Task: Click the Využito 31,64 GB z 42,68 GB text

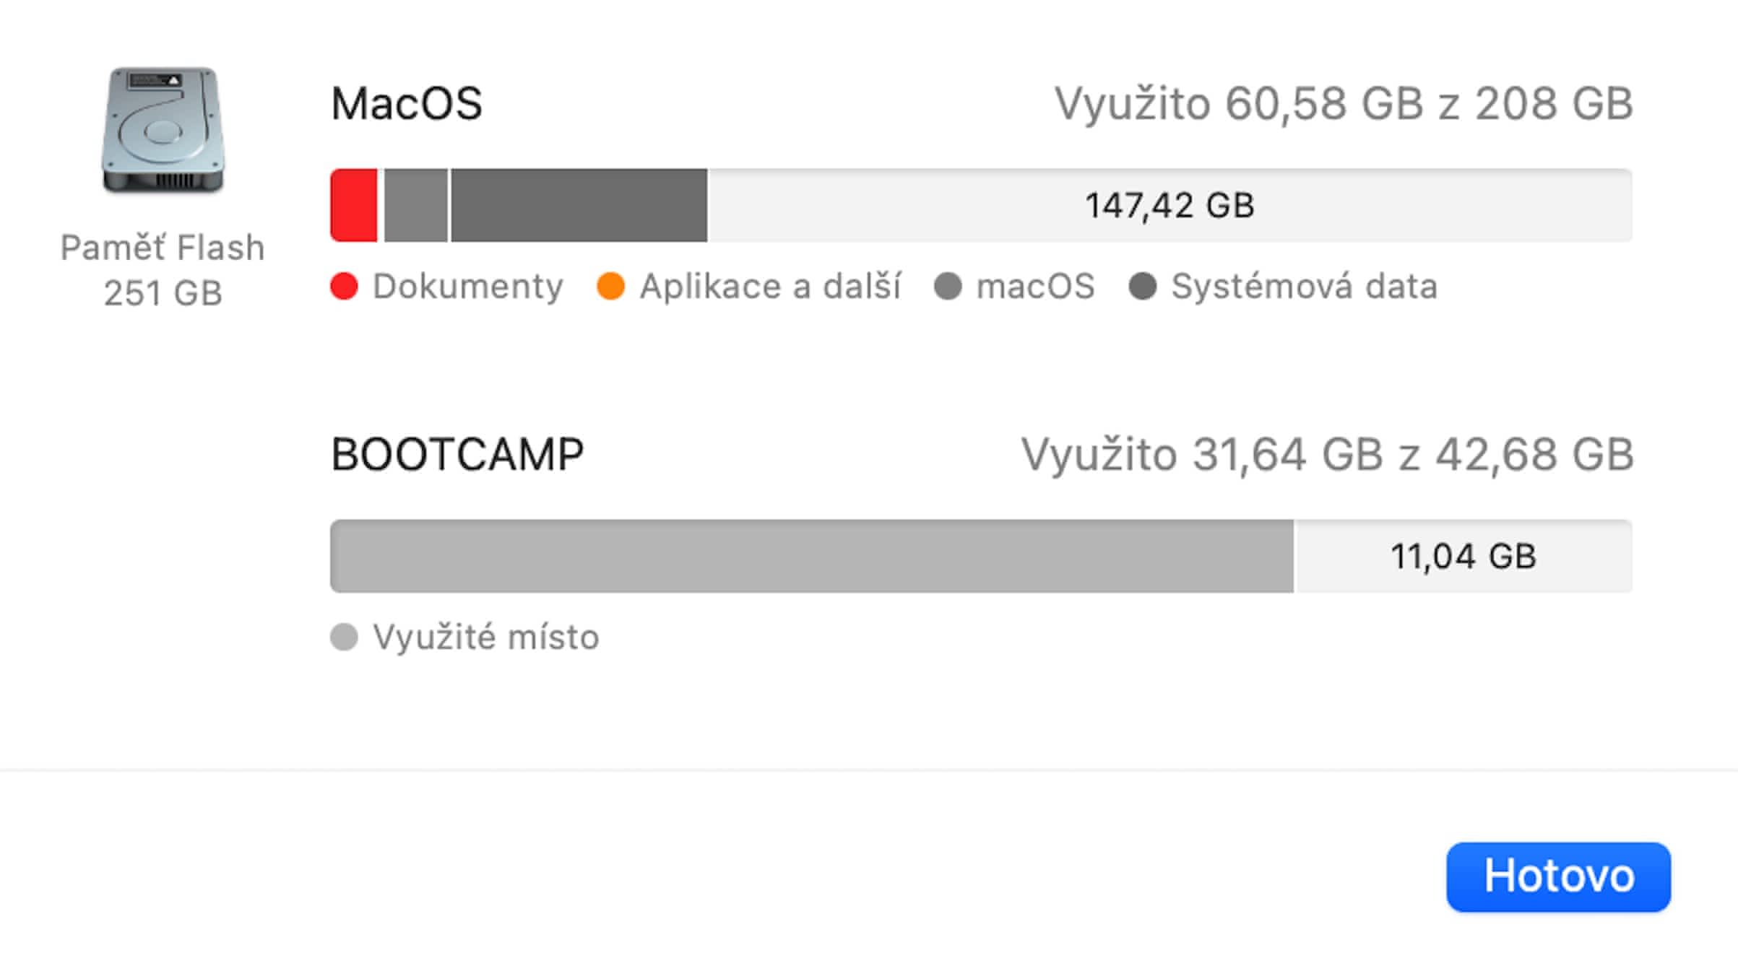Action: (x=1327, y=454)
